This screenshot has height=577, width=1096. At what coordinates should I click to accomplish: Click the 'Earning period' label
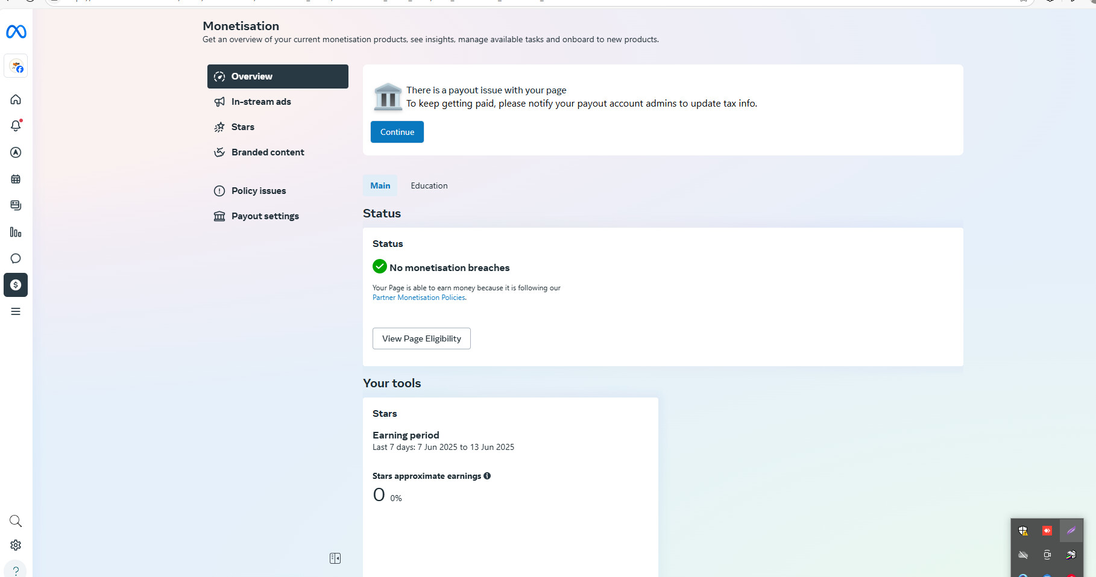pos(406,435)
